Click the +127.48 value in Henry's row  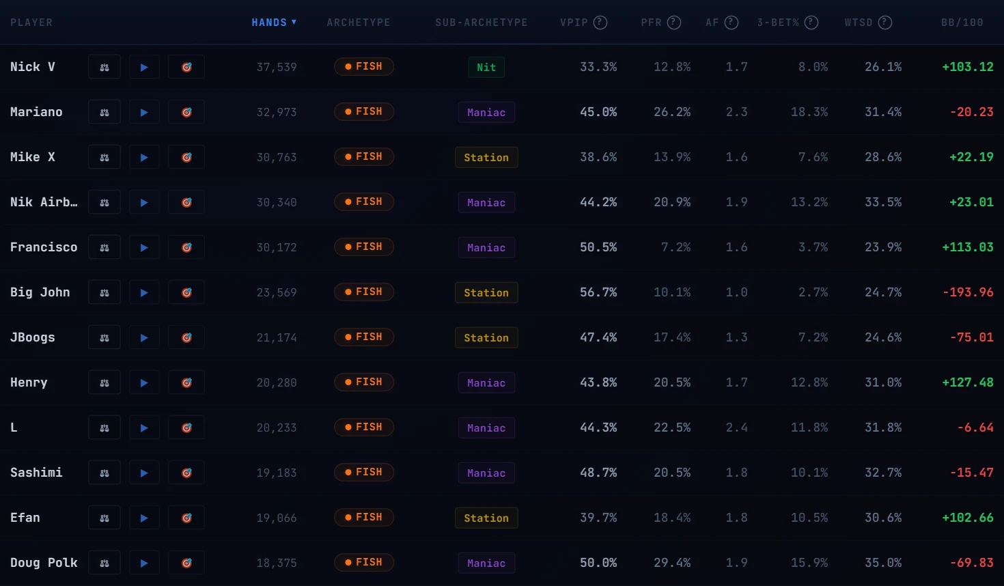968,382
